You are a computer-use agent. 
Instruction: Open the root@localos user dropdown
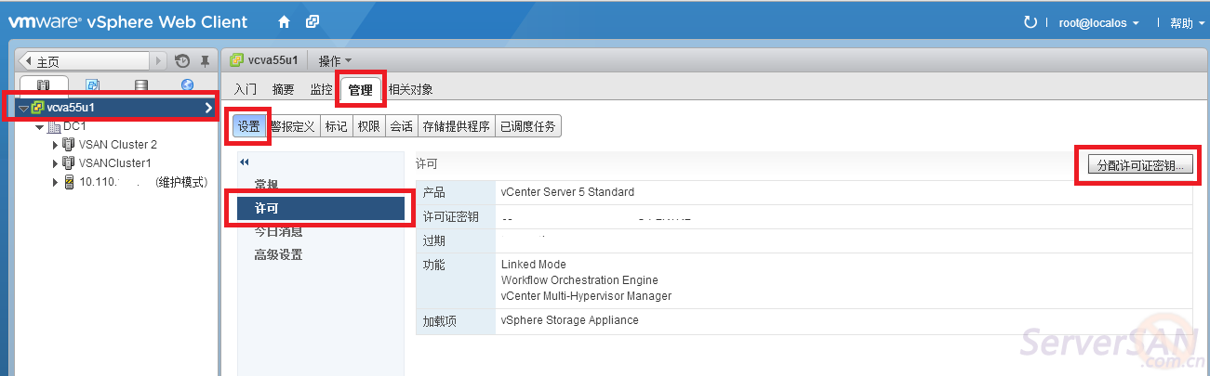point(1099,23)
